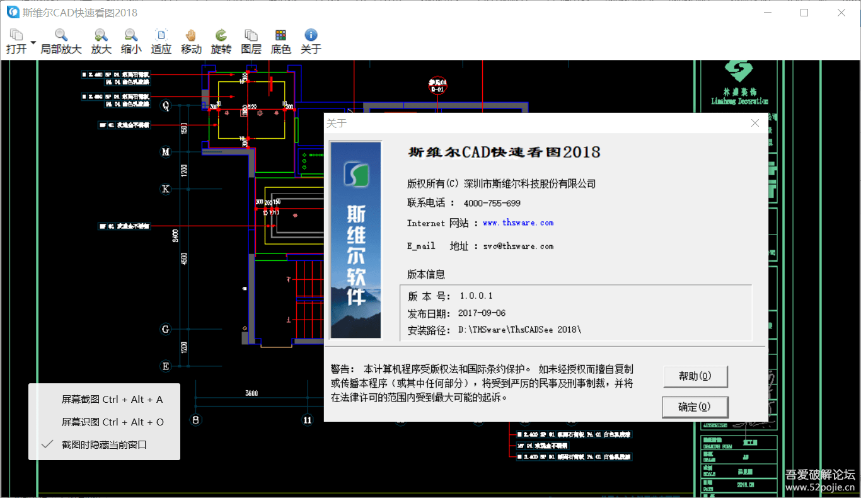Activate the 局部放大 region zoom tool
The image size is (861, 498).
(61, 42)
